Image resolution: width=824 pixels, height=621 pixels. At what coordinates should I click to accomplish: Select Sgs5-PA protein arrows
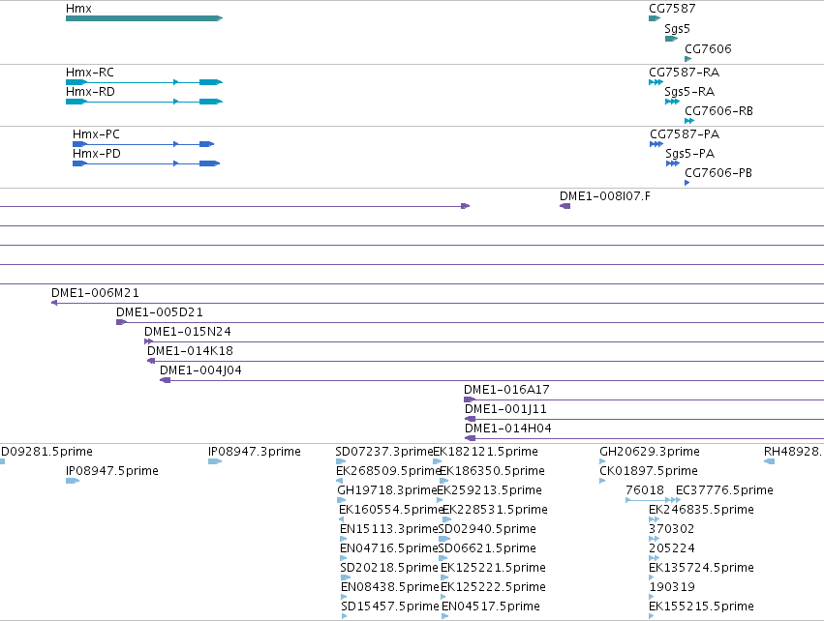673,163
